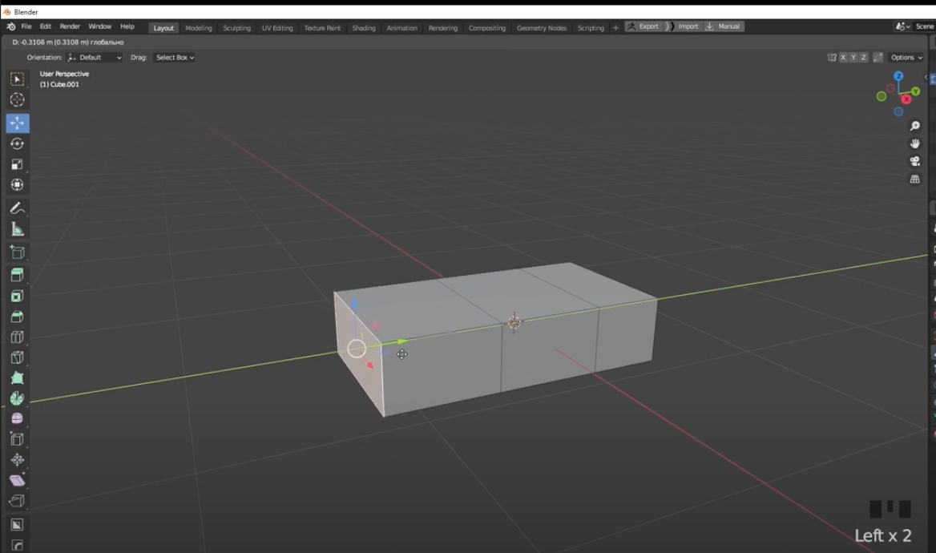Choose the Inset Faces tool
This screenshot has width=936, height=553.
pos(17,297)
